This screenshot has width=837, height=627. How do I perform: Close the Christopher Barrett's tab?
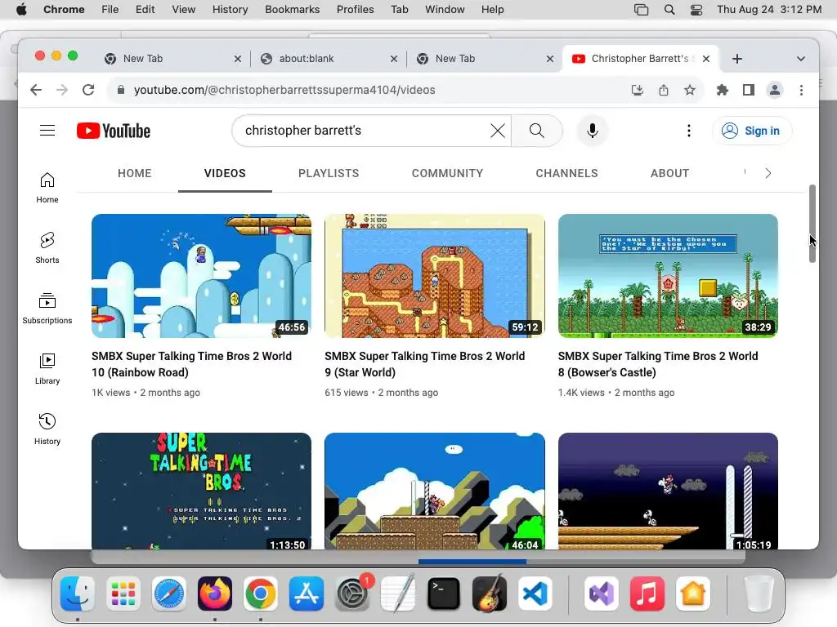click(x=706, y=59)
